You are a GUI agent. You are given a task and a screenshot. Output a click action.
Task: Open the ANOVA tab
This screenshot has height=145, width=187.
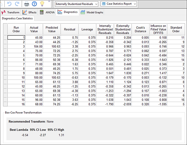tap(47, 12)
